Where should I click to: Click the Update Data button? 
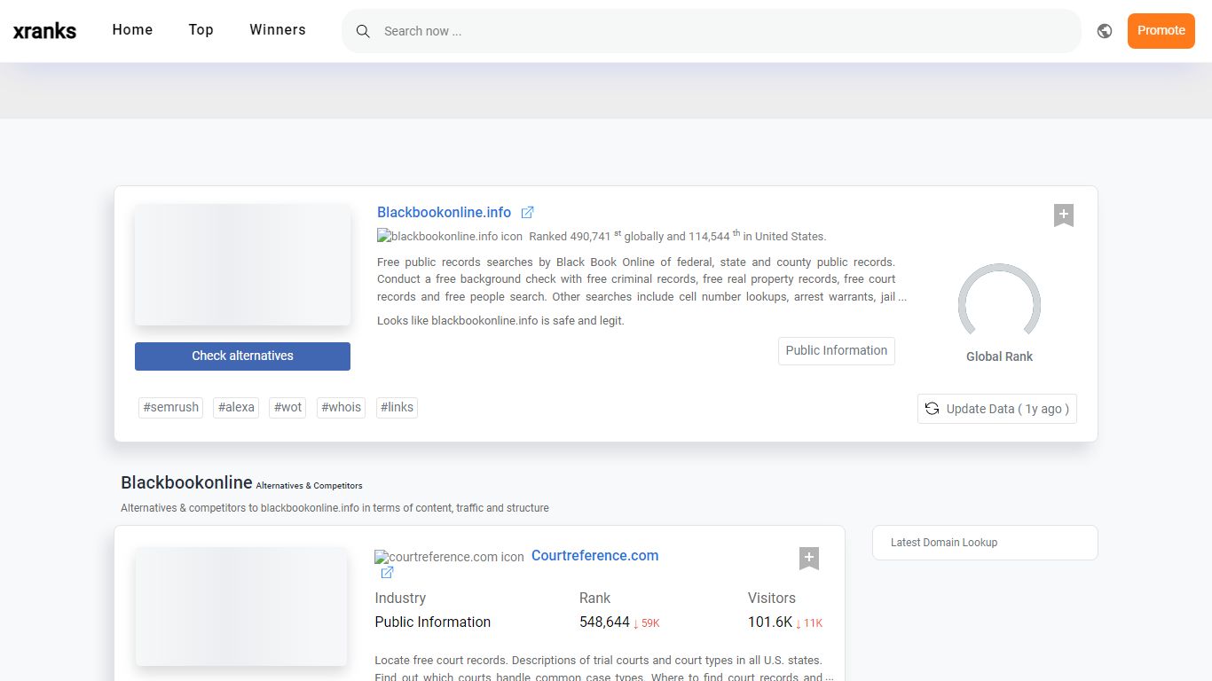[997, 409]
